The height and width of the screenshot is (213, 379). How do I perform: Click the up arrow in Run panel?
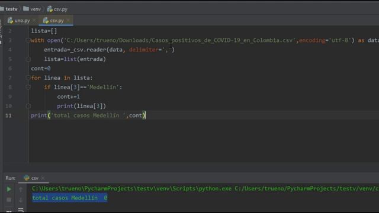(21, 189)
